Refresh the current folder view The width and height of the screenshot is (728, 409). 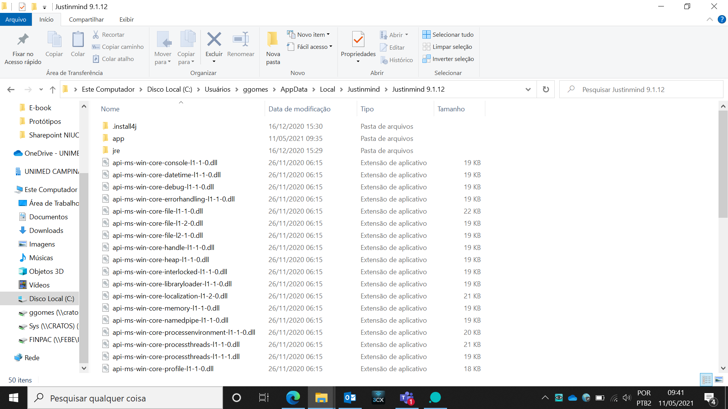pos(546,89)
